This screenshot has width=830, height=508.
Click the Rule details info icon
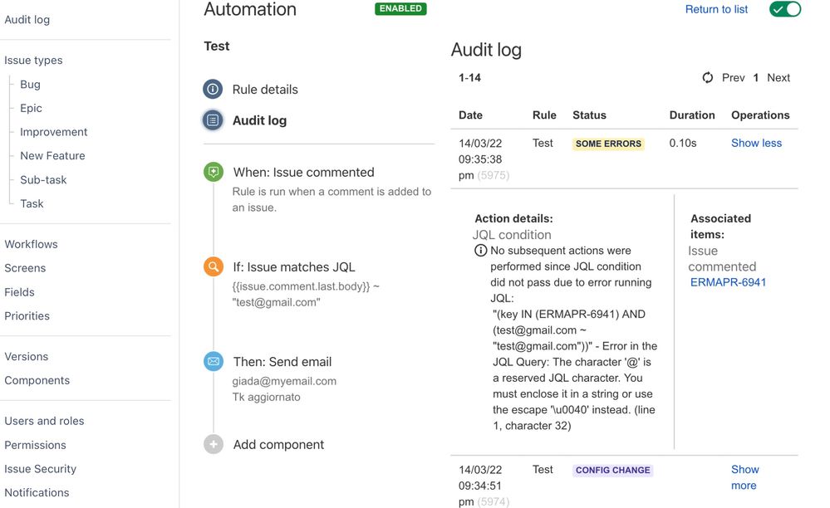point(213,90)
